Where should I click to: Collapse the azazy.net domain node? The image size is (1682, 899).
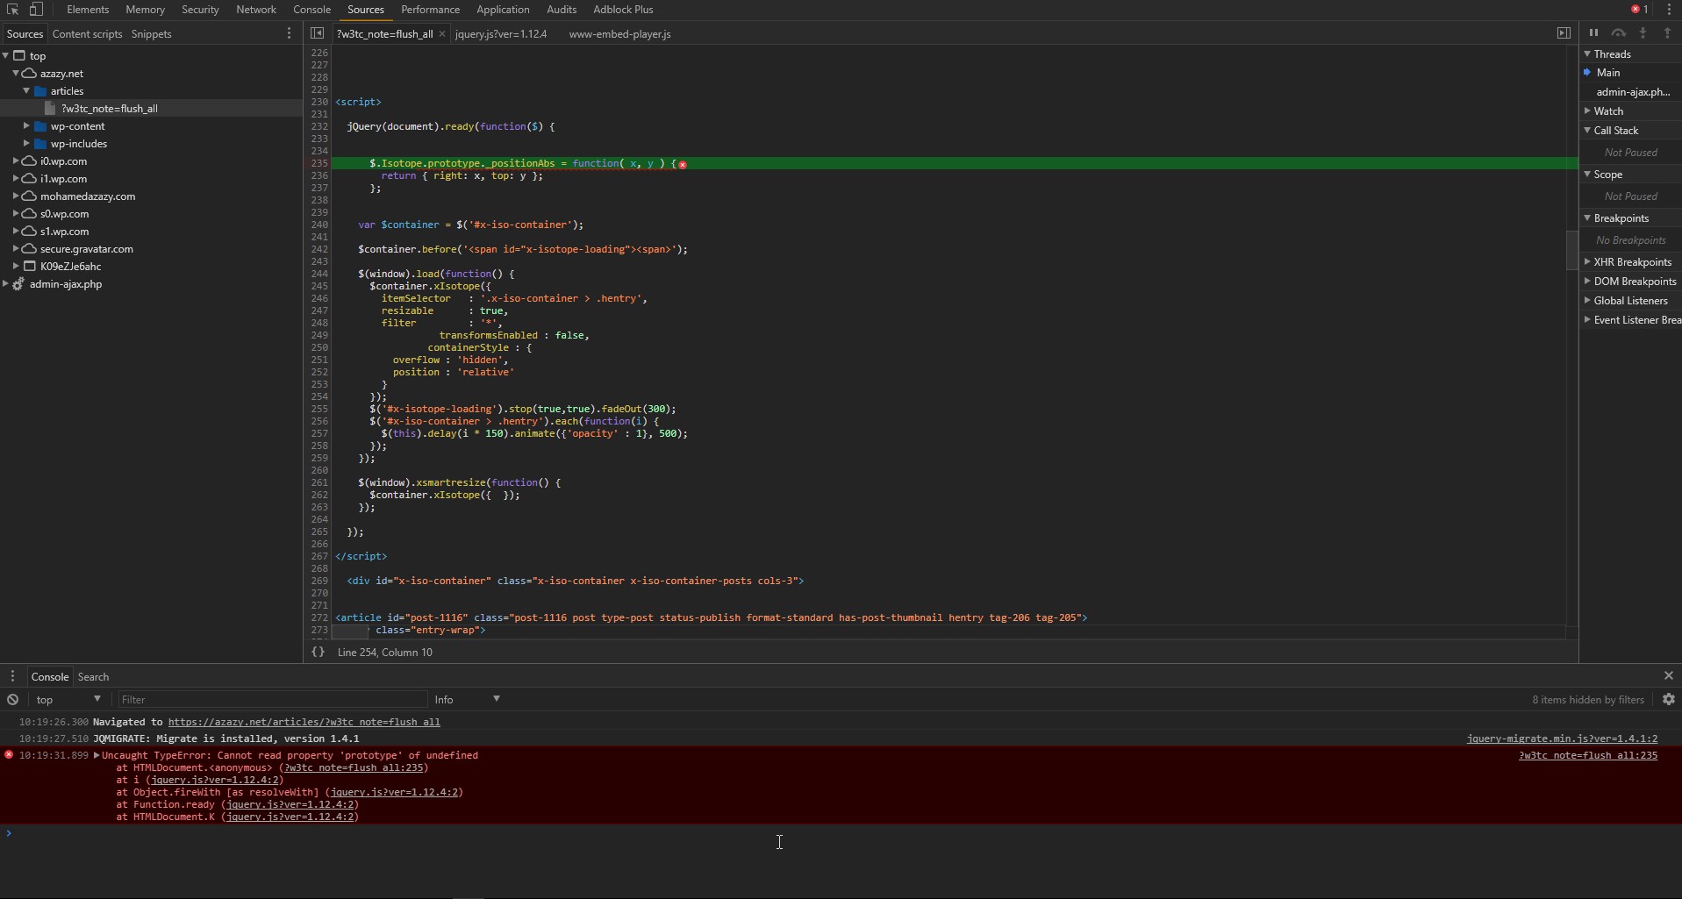coord(16,73)
